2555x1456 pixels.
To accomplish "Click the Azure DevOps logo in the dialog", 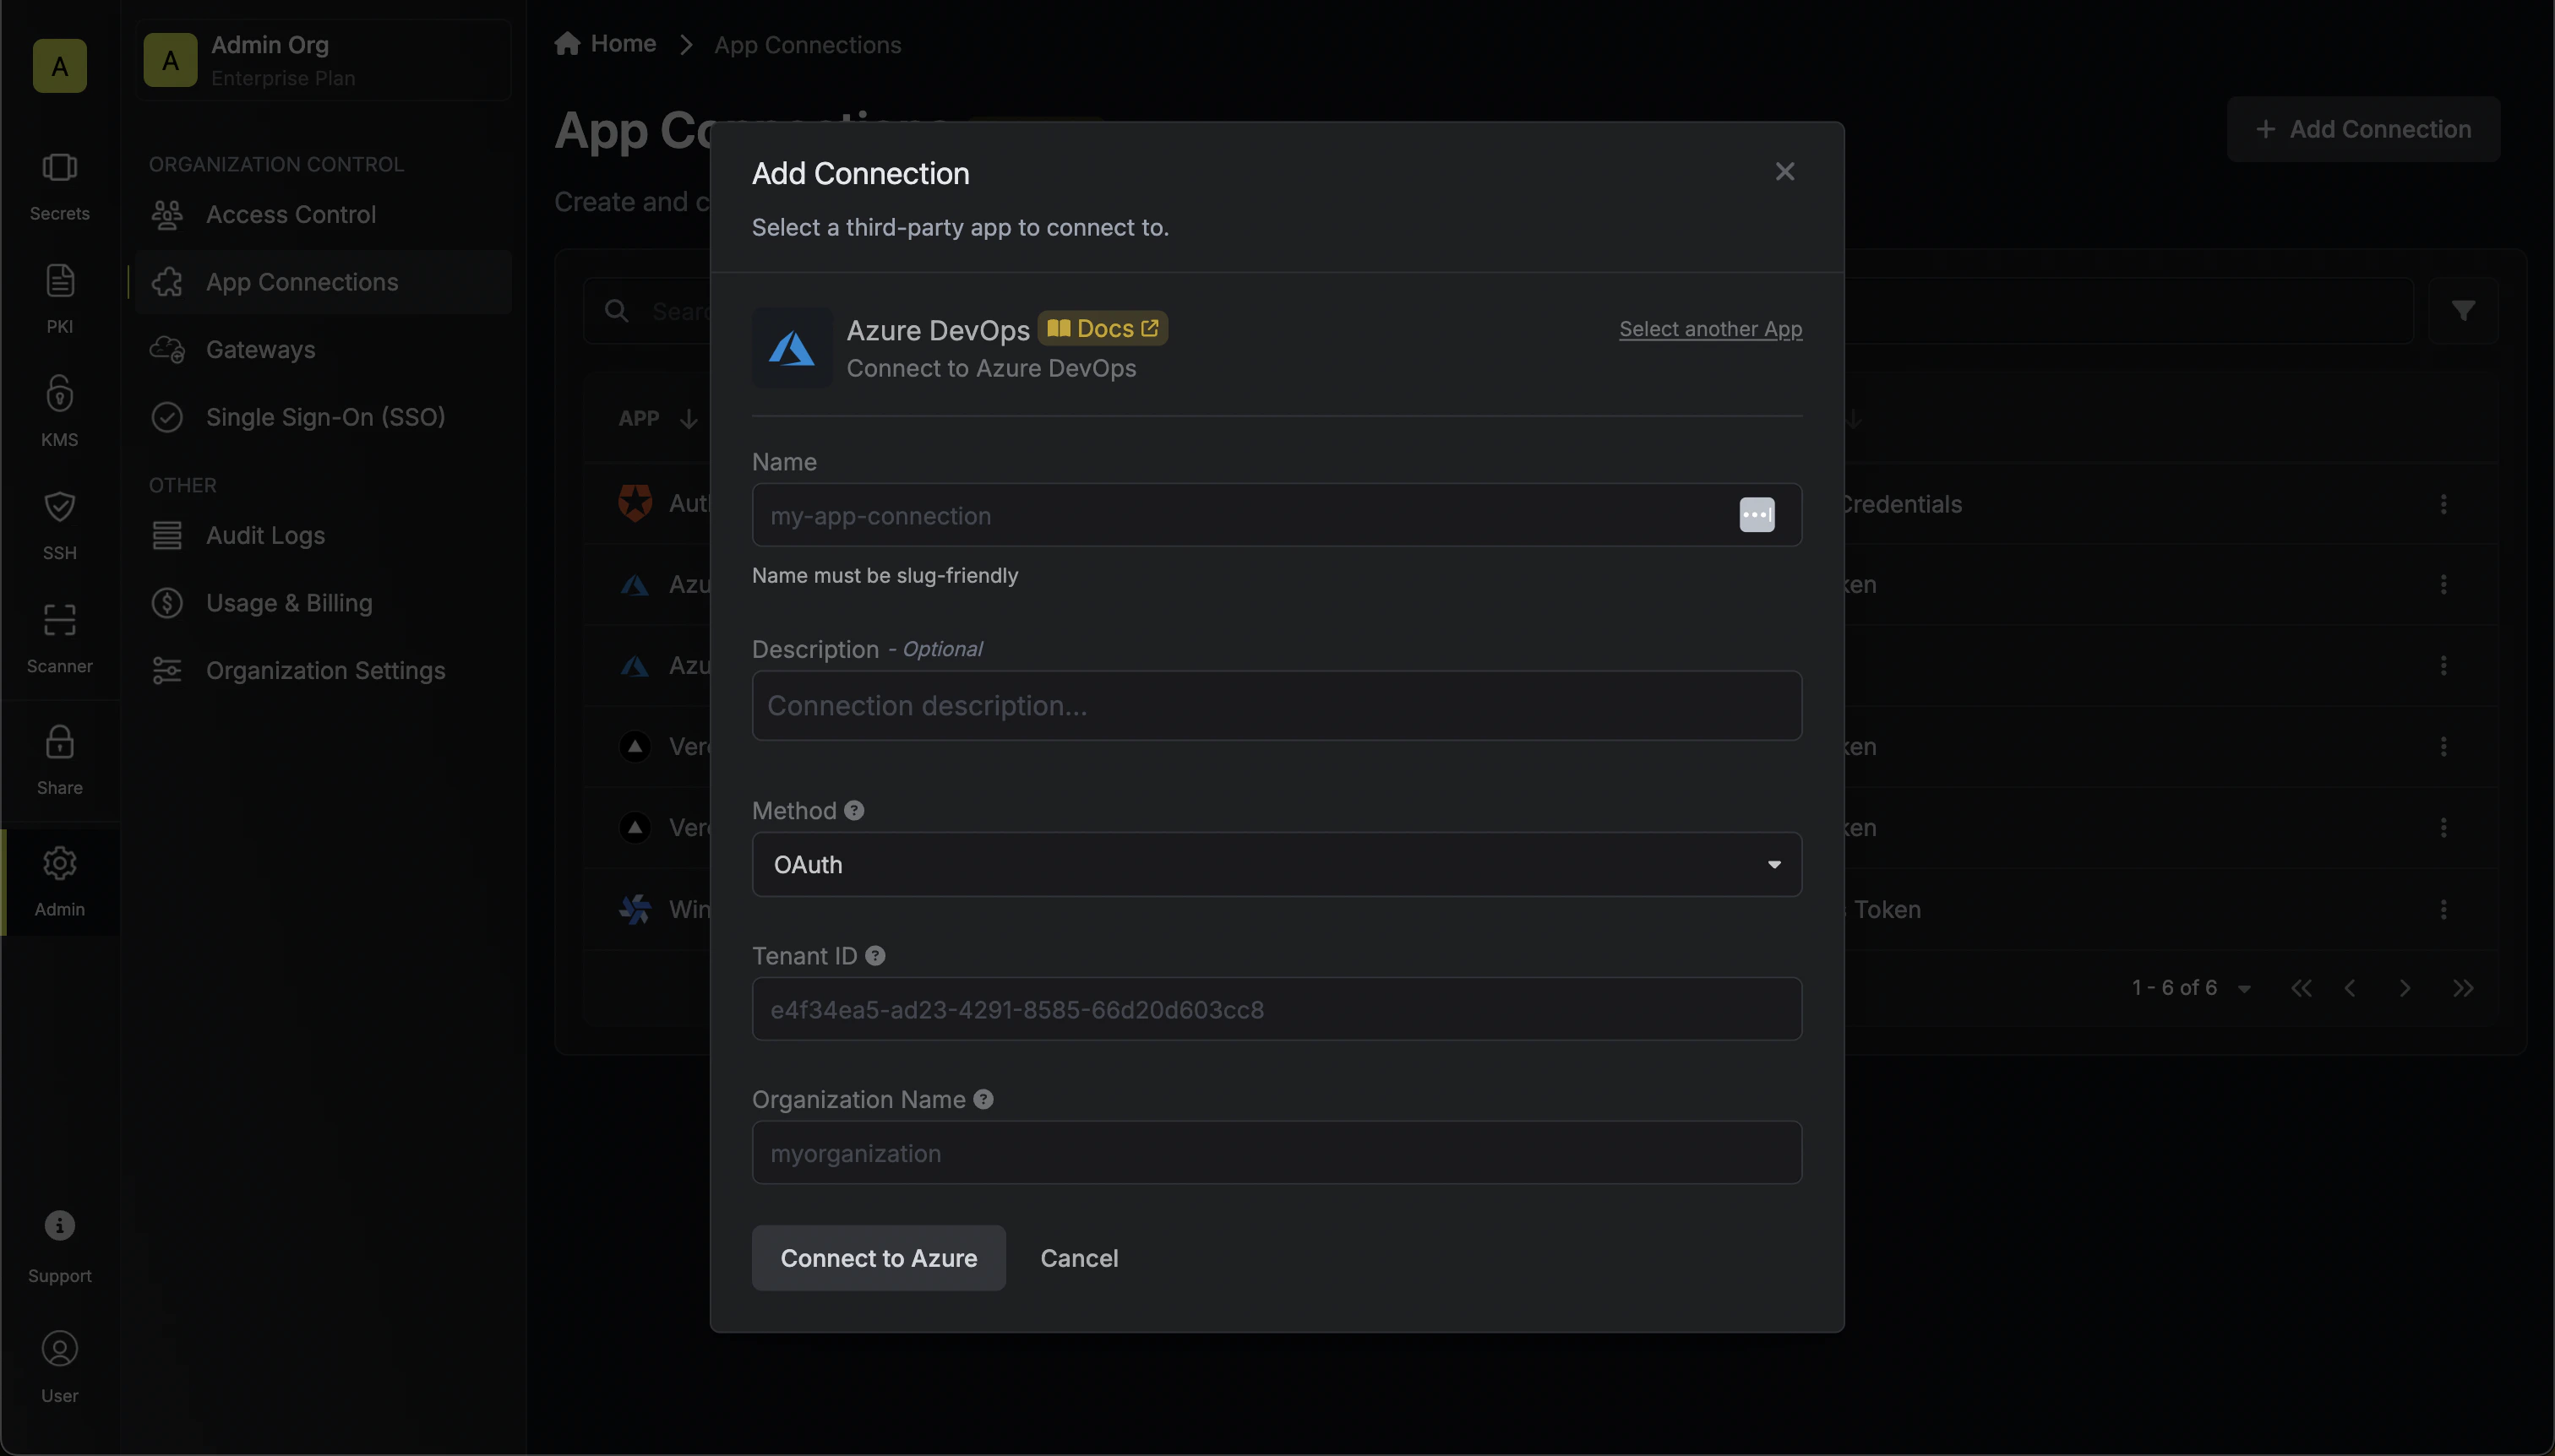I will [792, 348].
